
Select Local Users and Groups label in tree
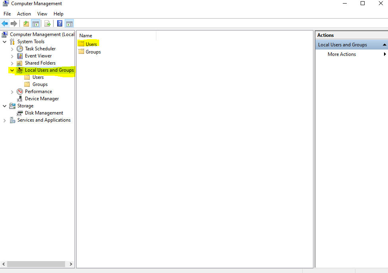49,70
